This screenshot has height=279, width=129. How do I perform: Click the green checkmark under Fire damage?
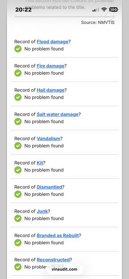18,73
